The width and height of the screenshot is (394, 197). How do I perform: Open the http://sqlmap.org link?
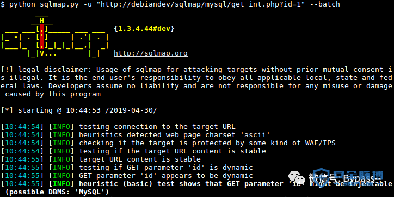(151, 53)
